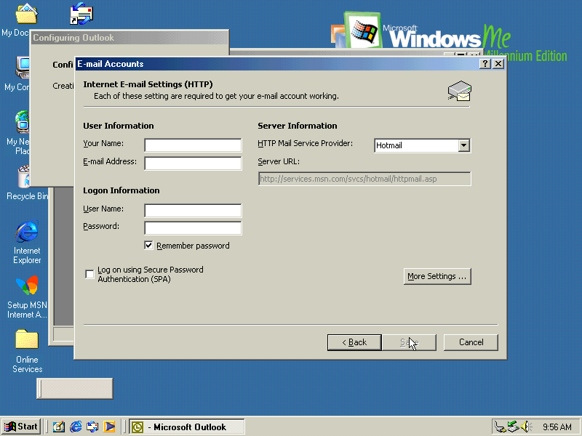Viewport: 582px width, 436px height.
Task: Click the Server URL field
Action: coord(364,179)
